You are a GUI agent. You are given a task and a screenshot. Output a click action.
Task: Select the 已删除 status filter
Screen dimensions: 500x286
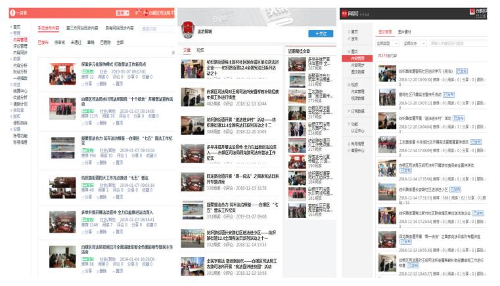(105, 43)
